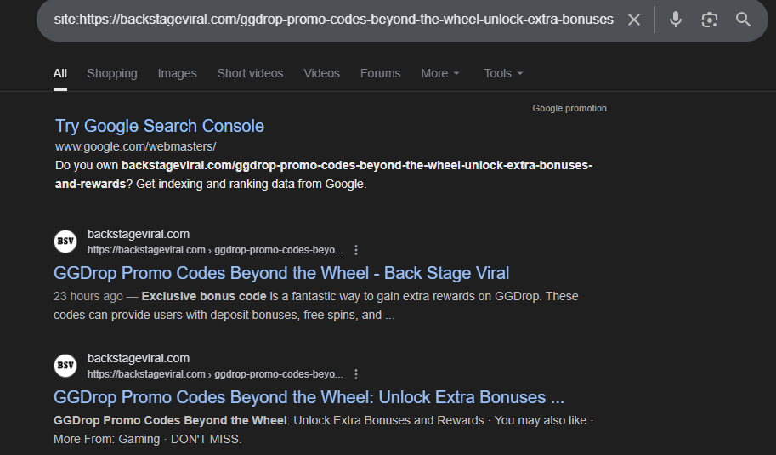
Task: Clear the search box text
Action: point(634,20)
